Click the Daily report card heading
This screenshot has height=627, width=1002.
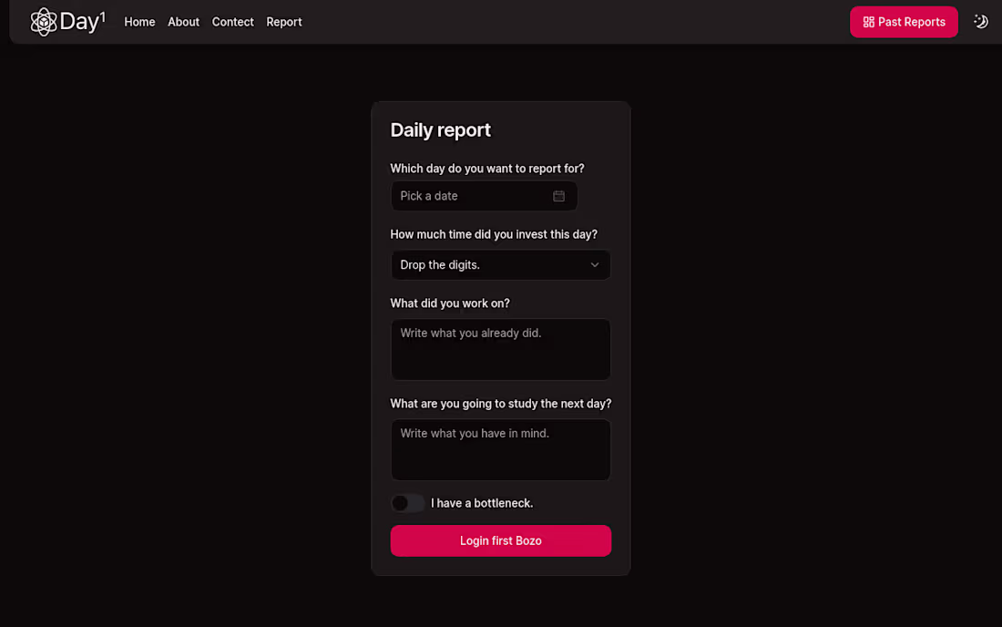click(440, 129)
